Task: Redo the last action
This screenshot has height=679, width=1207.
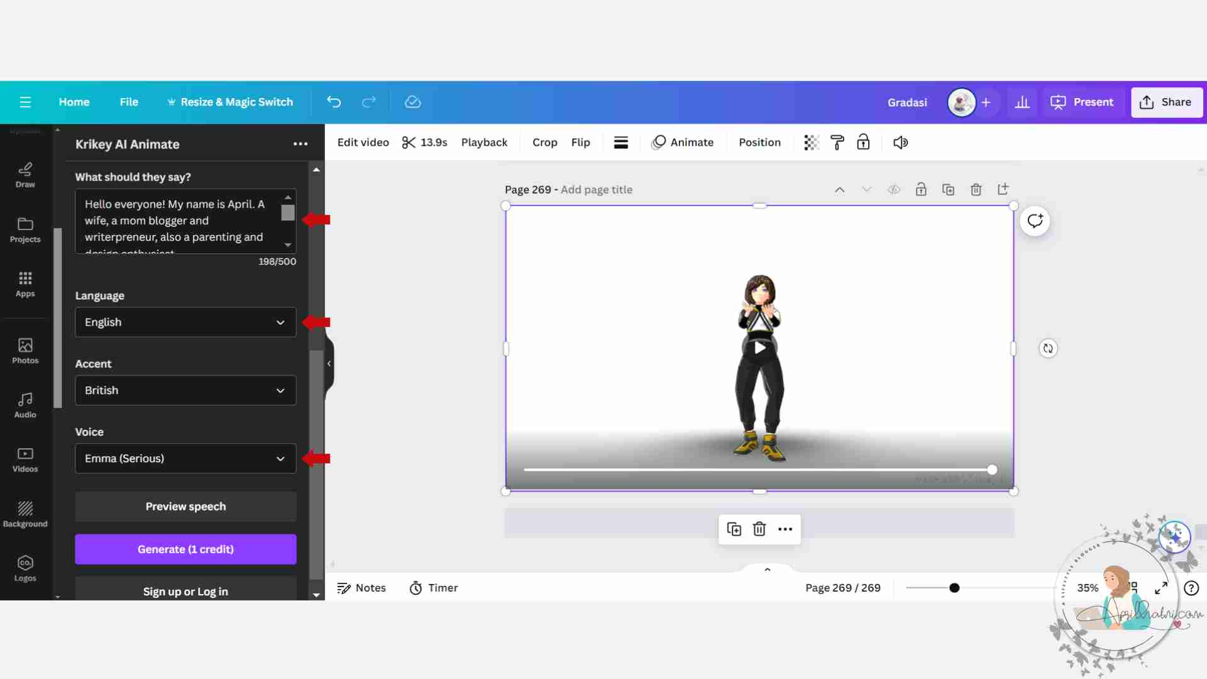Action: (x=369, y=102)
